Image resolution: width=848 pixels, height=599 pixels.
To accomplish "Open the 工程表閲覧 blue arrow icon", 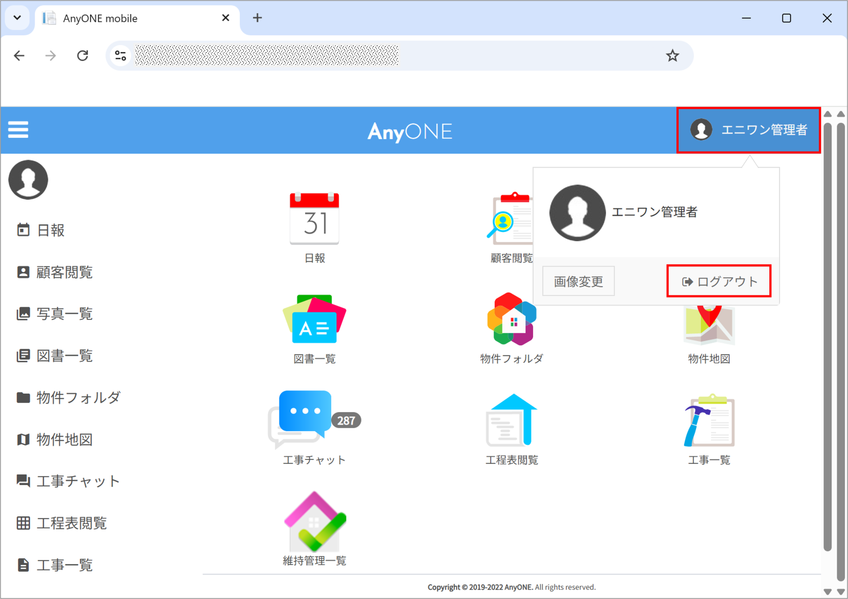I will pos(511,420).
